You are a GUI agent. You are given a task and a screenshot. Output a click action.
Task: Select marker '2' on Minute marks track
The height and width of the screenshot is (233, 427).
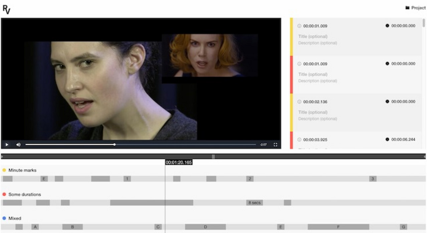(250, 179)
